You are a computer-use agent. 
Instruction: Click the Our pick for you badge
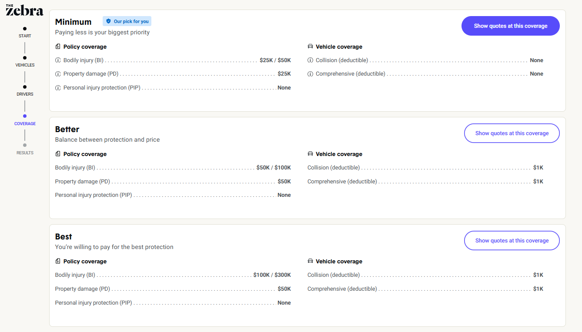[x=127, y=21]
